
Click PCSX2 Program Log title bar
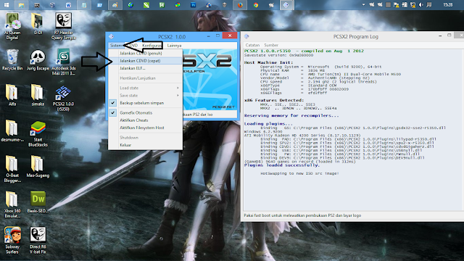click(356, 37)
